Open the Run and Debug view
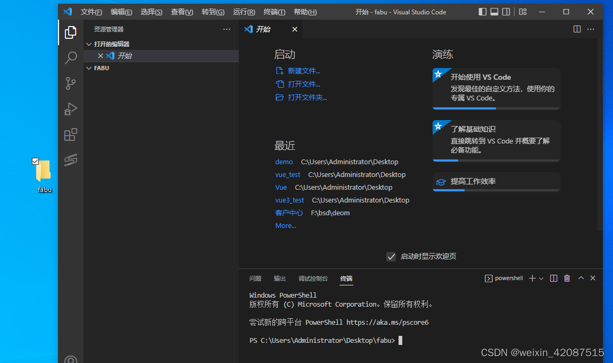This screenshot has width=613, height=363. coord(70,109)
